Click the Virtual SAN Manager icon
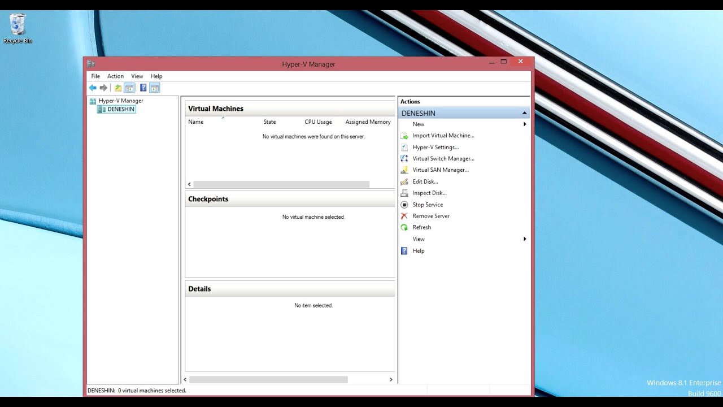Image resolution: width=723 pixels, height=407 pixels. click(x=404, y=170)
